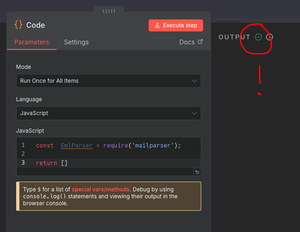The width and height of the screenshot is (300, 232).
Task: Click the 'mailparser' string in the code
Action: (x=152, y=146)
